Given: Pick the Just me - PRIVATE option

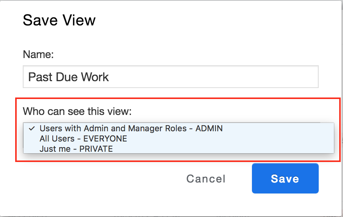Looking at the screenshot, I should (76, 149).
